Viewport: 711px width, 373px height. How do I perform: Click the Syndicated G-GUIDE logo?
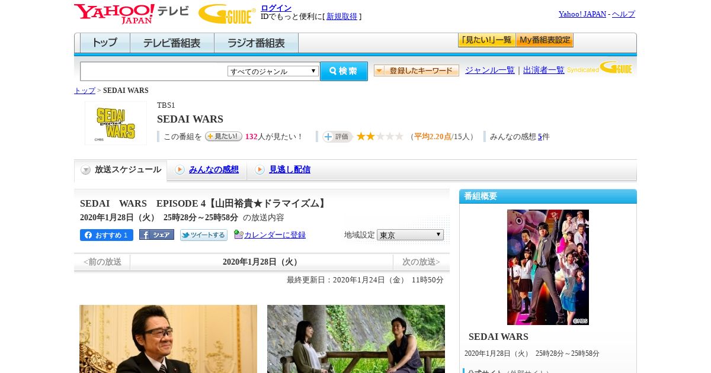click(x=600, y=67)
